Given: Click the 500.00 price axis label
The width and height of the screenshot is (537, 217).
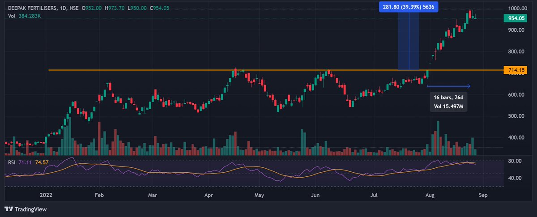Looking at the screenshot, I should tap(516, 116).
